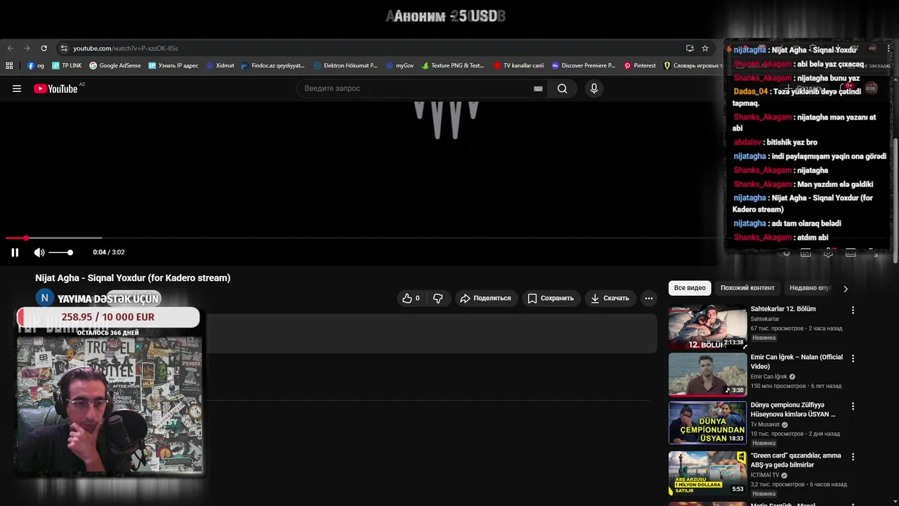Go to the YouTube home logo
899x506 pixels.
[x=55, y=89]
